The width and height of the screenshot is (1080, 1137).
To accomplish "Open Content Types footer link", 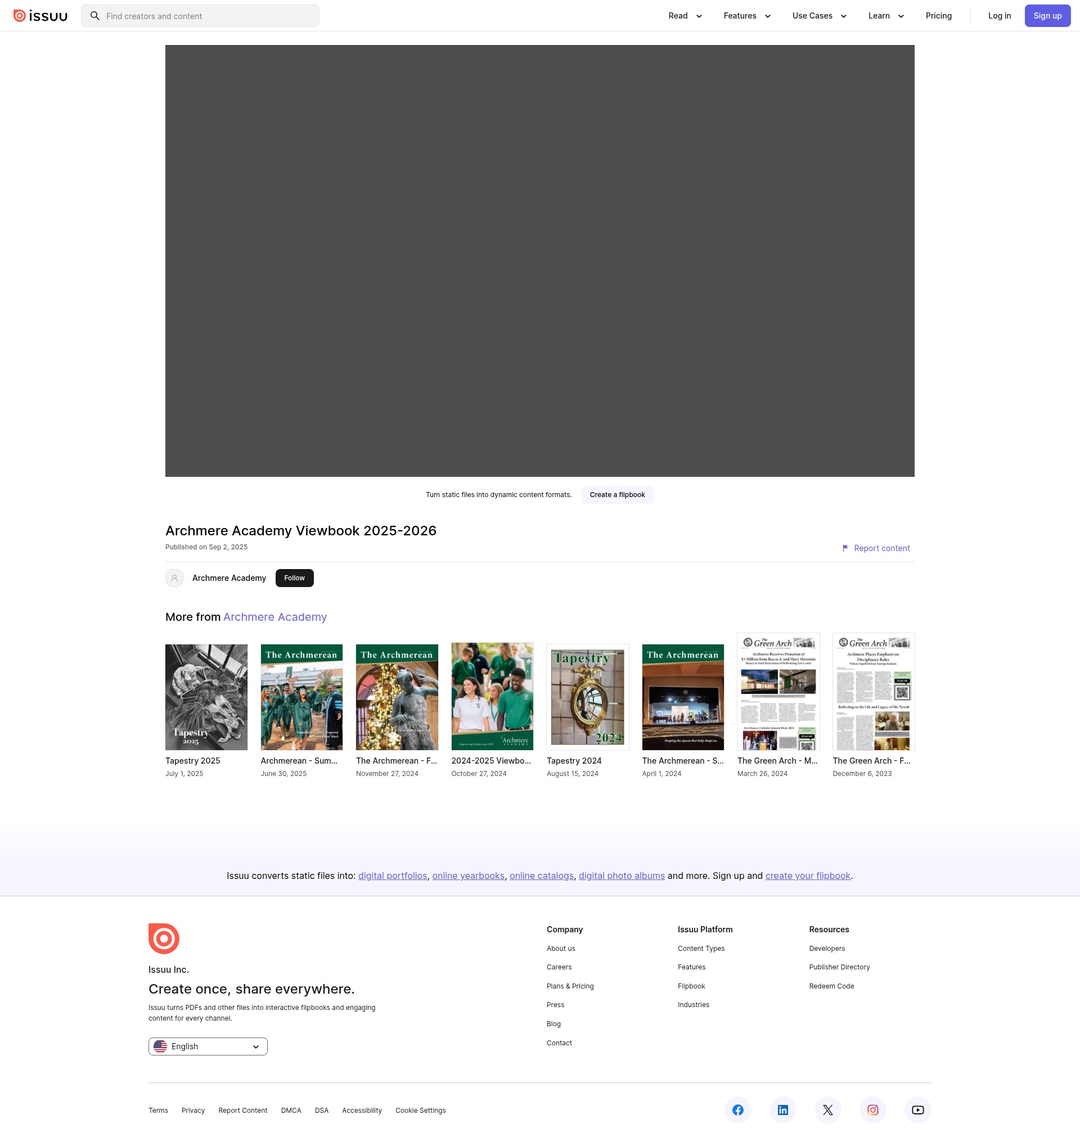I will point(701,948).
